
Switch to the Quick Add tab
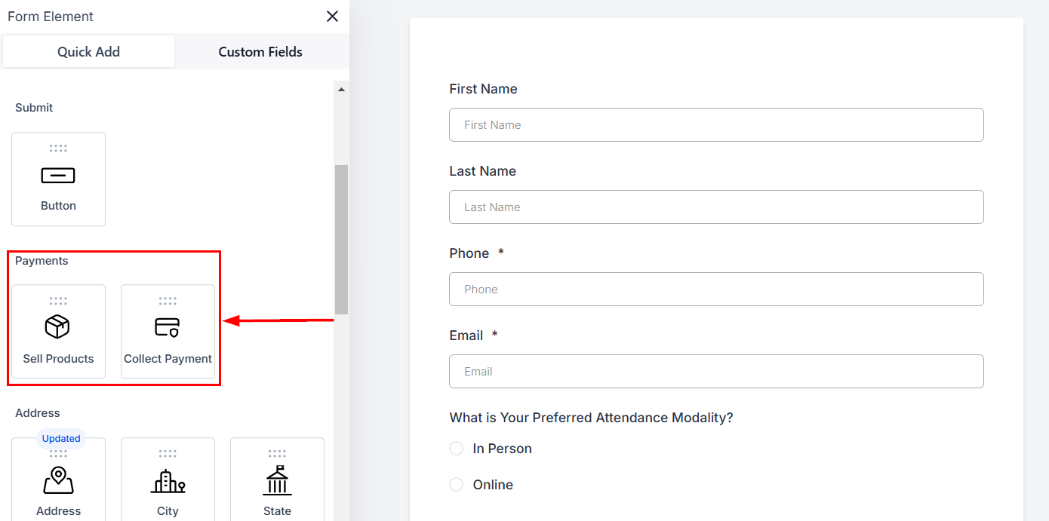click(x=89, y=52)
